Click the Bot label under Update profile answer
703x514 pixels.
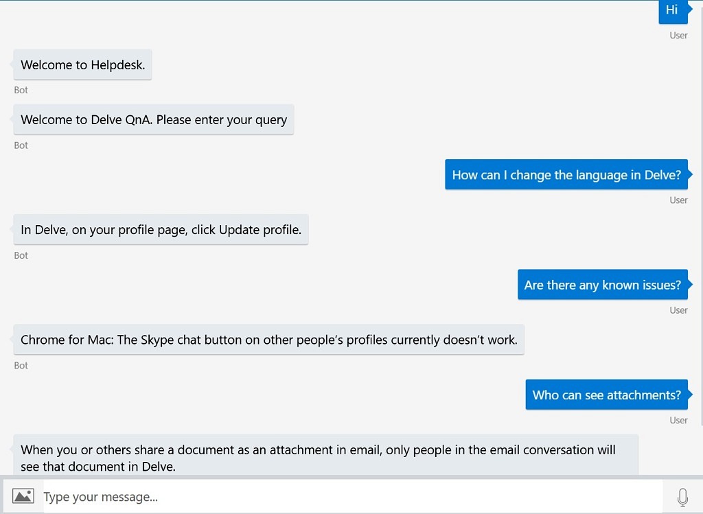21,255
